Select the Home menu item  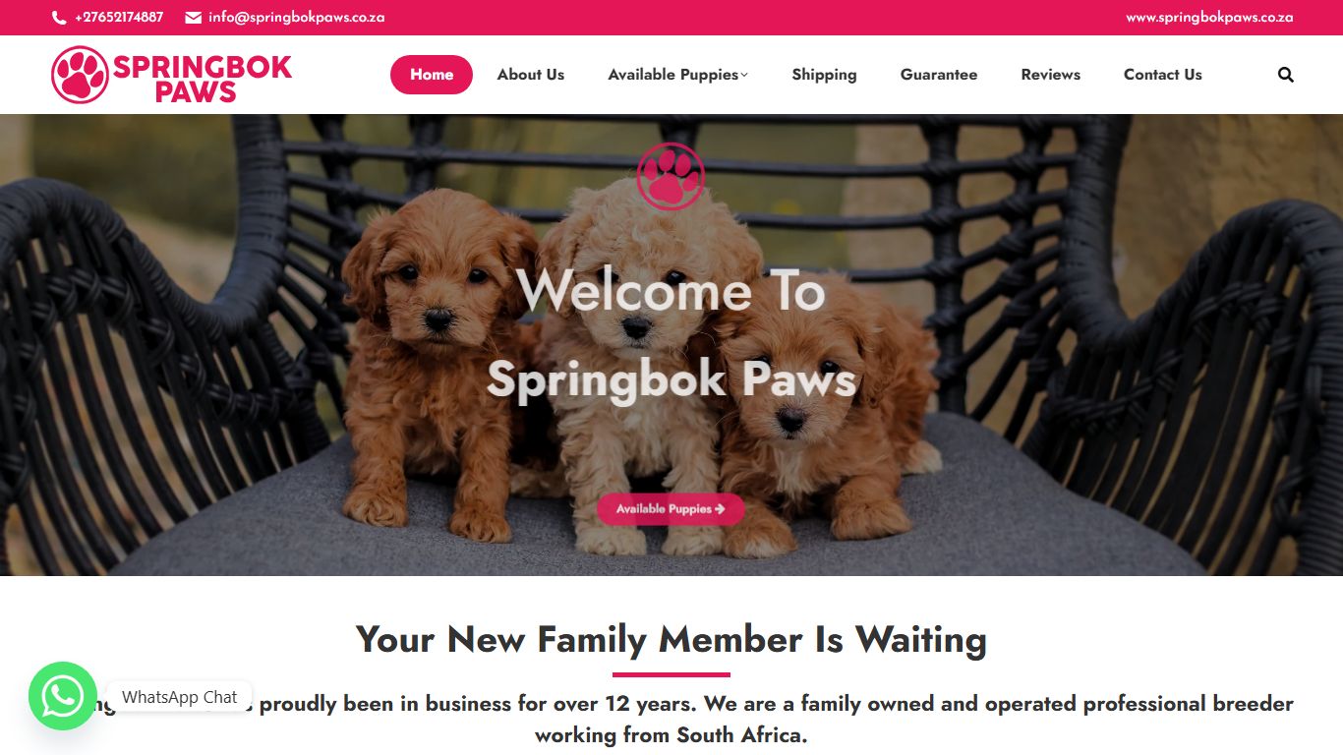[x=432, y=75]
